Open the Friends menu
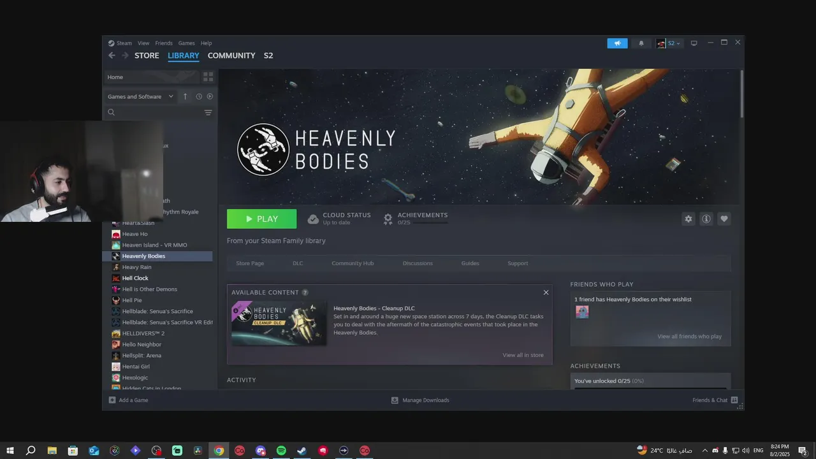This screenshot has width=816, height=459. (x=164, y=43)
